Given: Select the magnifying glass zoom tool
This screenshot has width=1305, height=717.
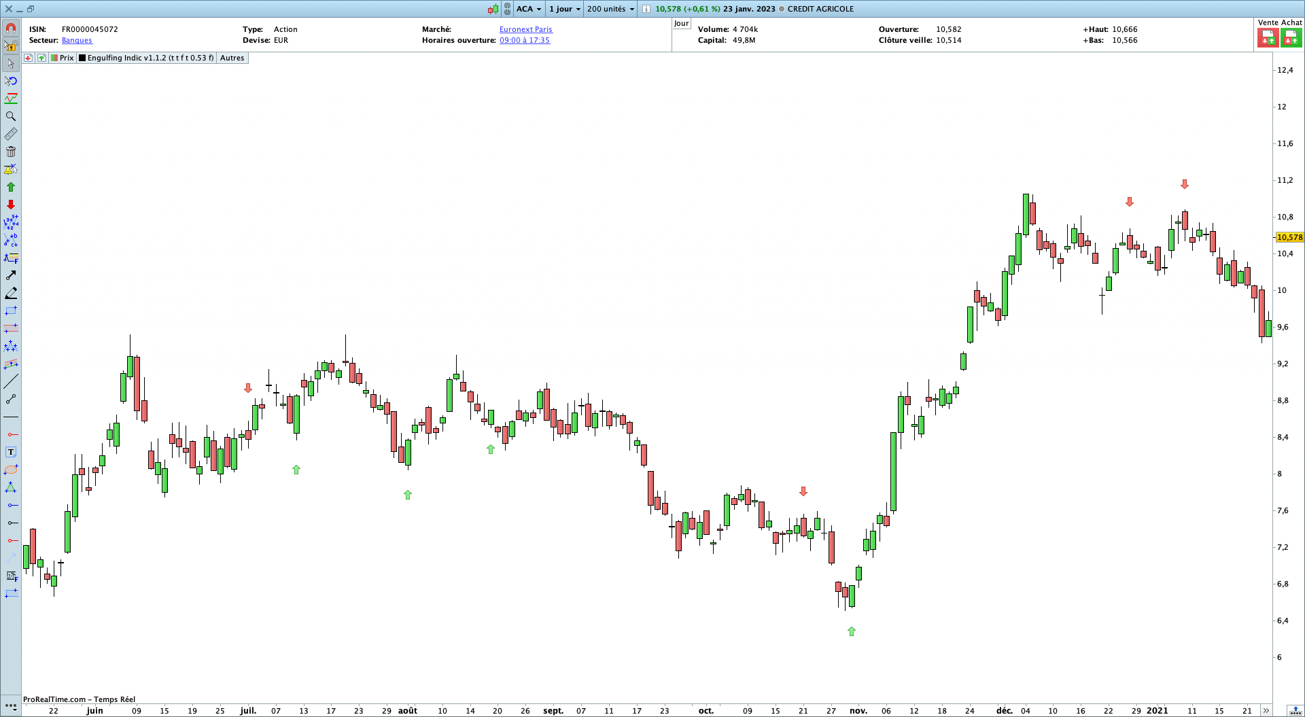Looking at the screenshot, I should click(x=11, y=116).
